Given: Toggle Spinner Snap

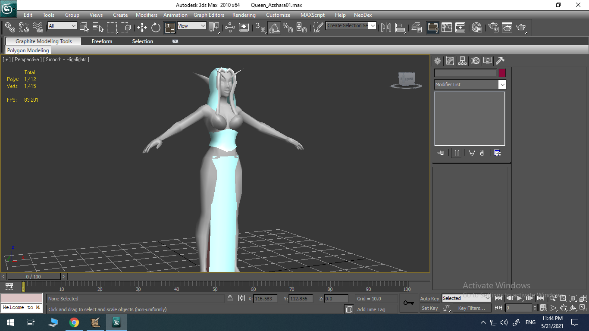Looking at the screenshot, I should tap(302, 27).
